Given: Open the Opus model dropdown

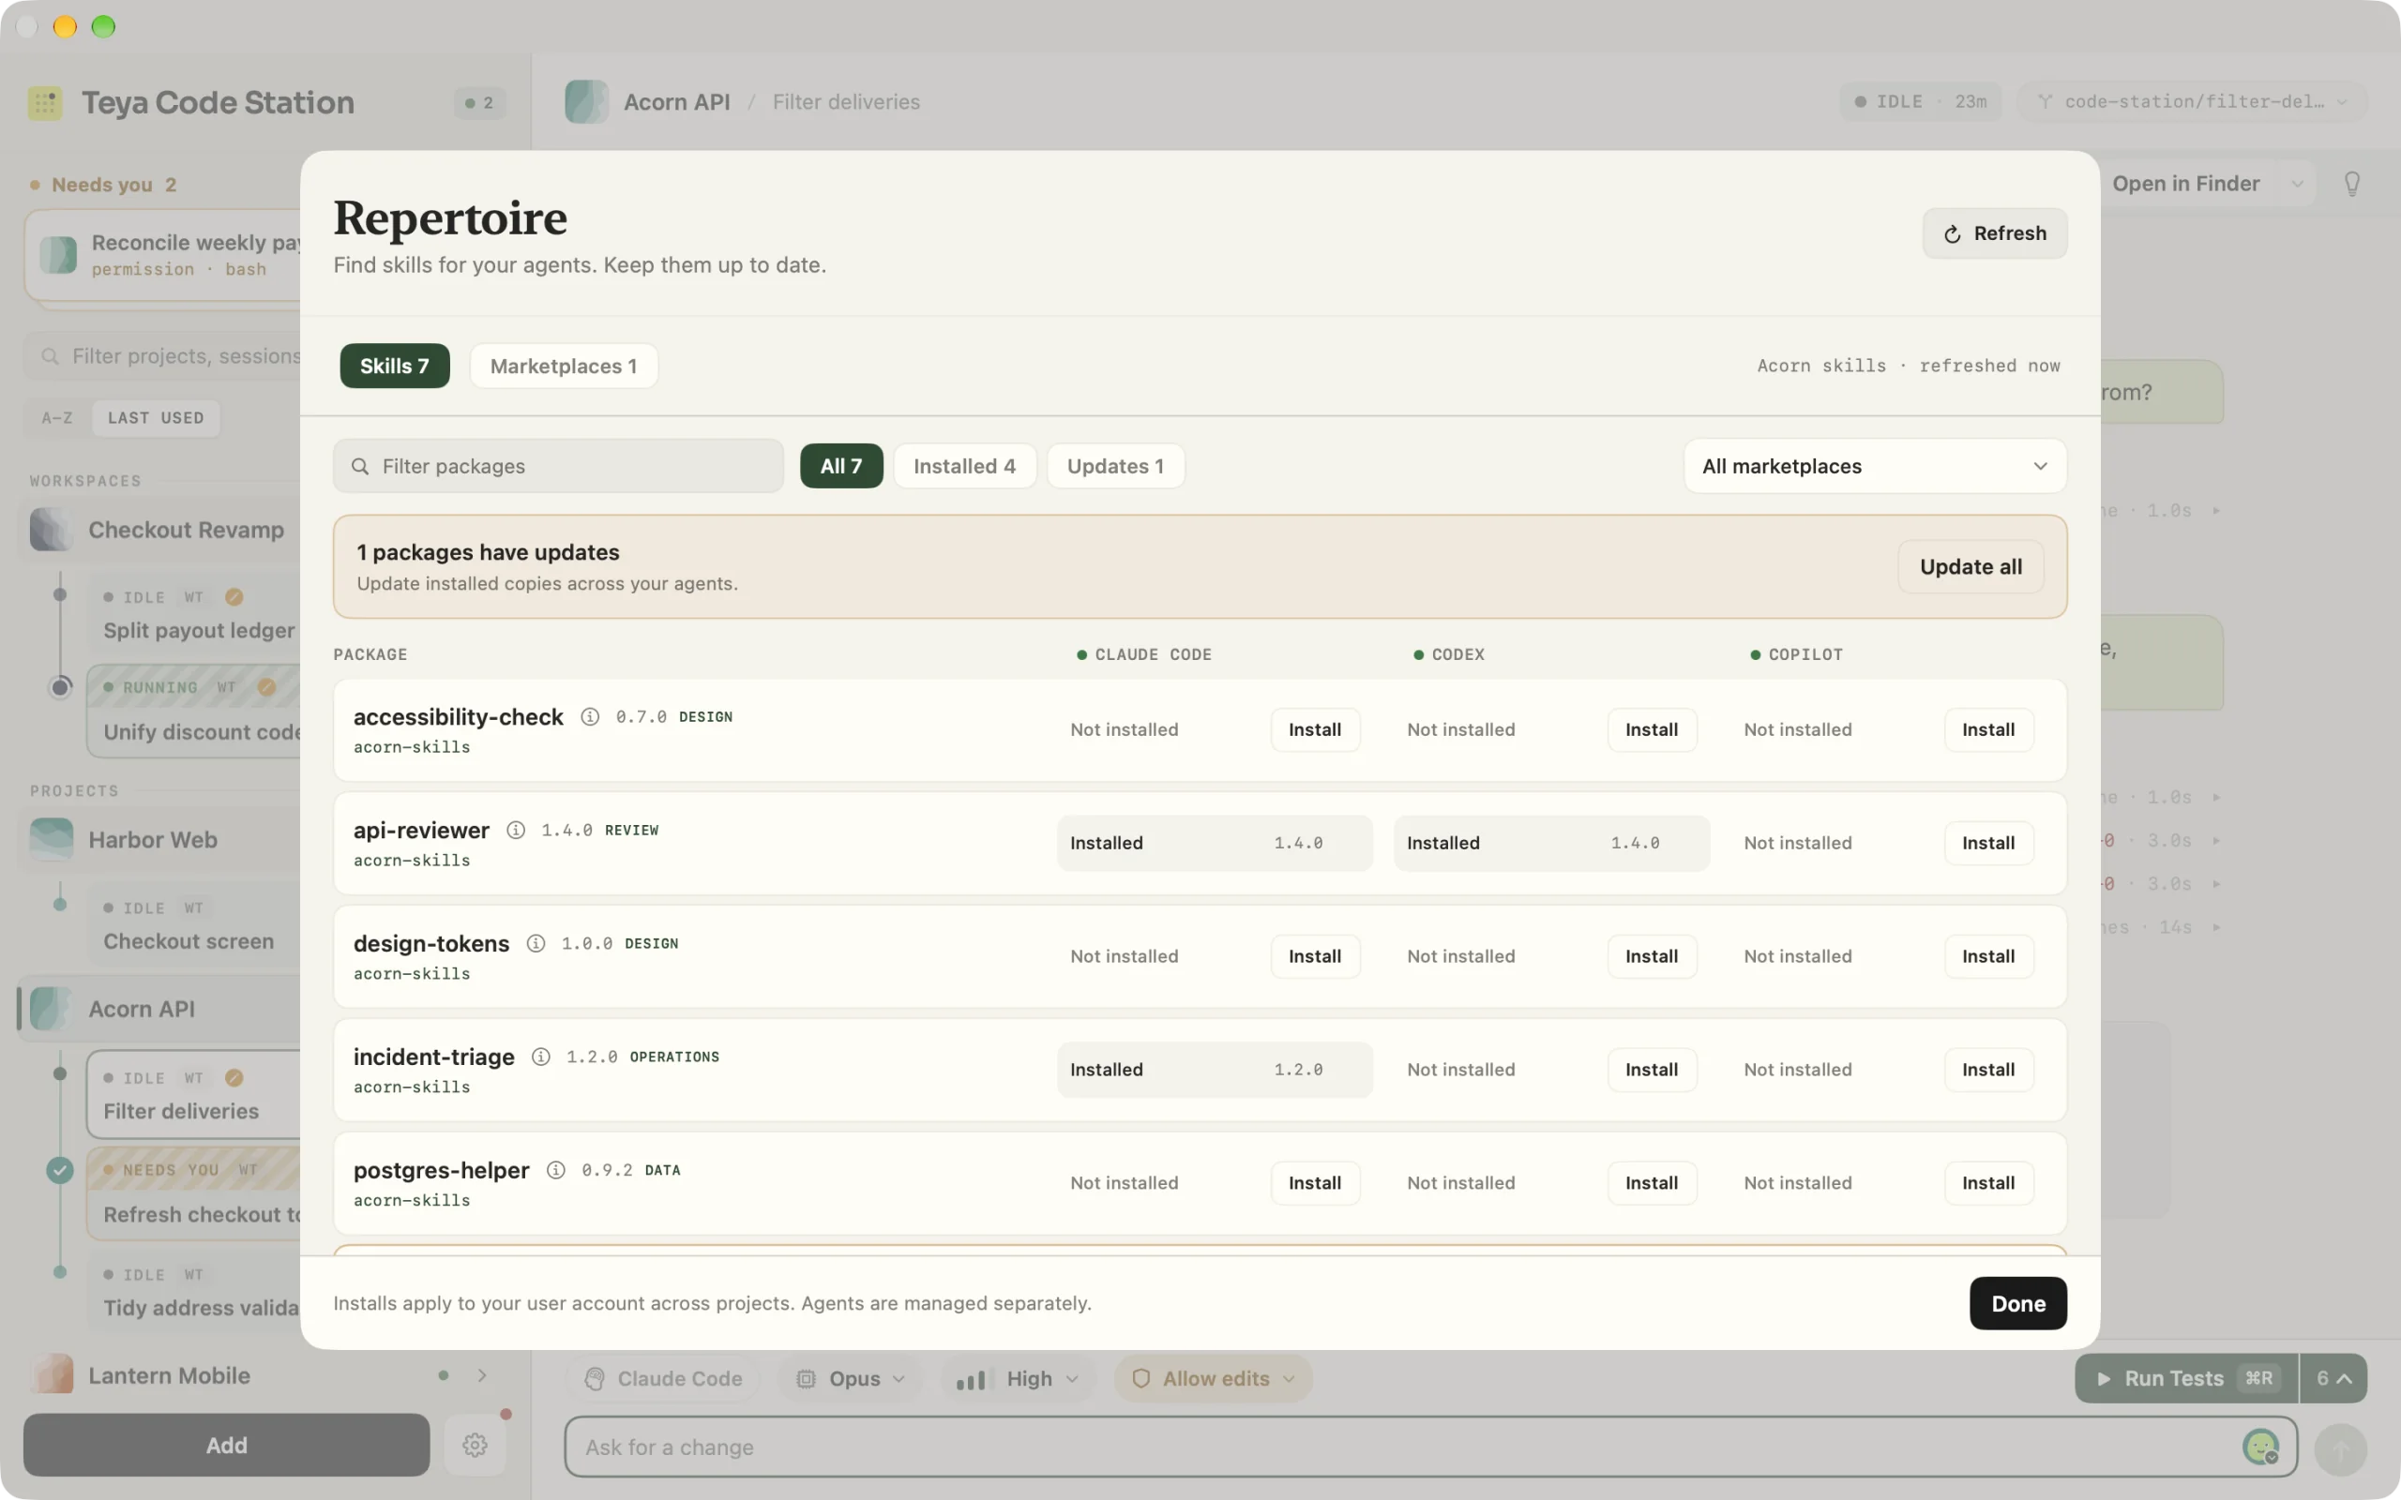Looking at the screenshot, I should [852, 1378].
